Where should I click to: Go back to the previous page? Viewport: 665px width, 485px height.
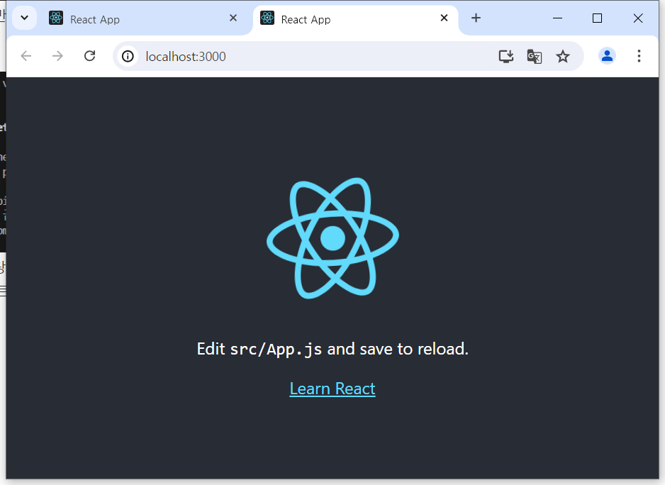[x=26, y=56]
